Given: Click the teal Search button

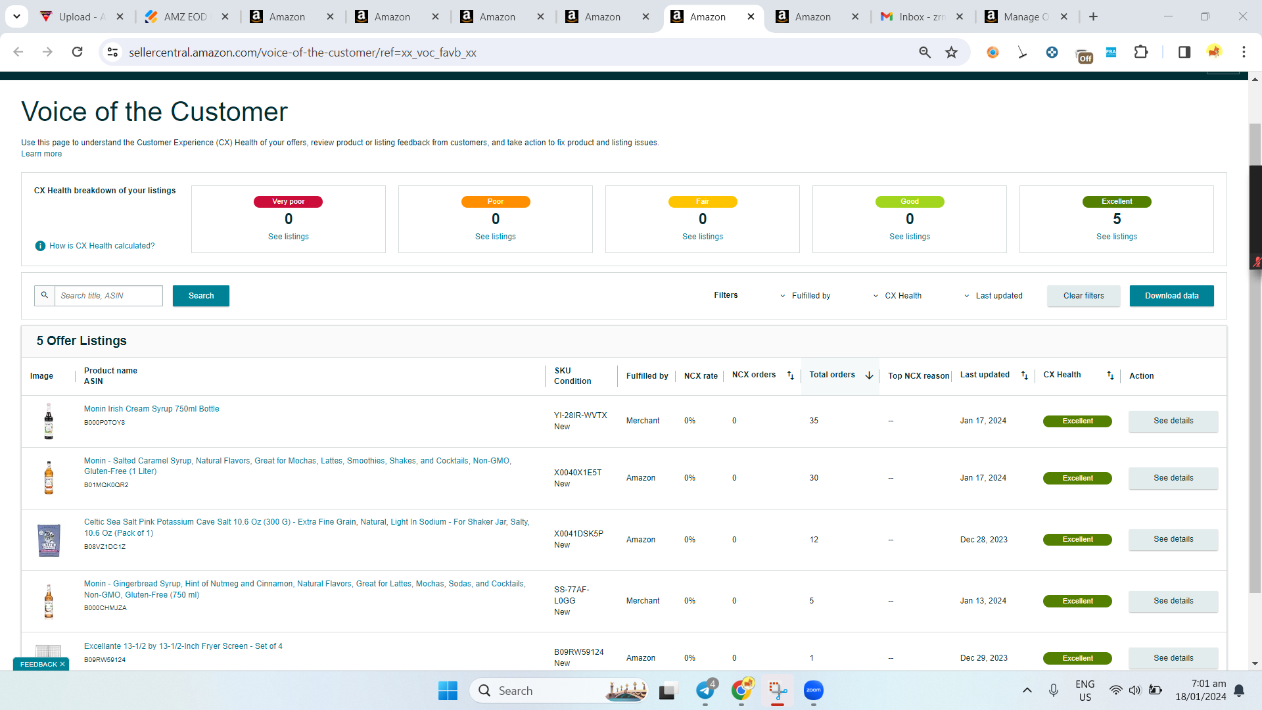Looking at the screenshot, I should [201, 296].
